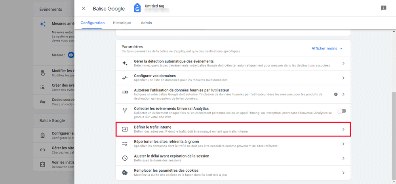This screenshot has width=396, height=184.
Task: Open the Admin tab
Action: click(146, 23)
